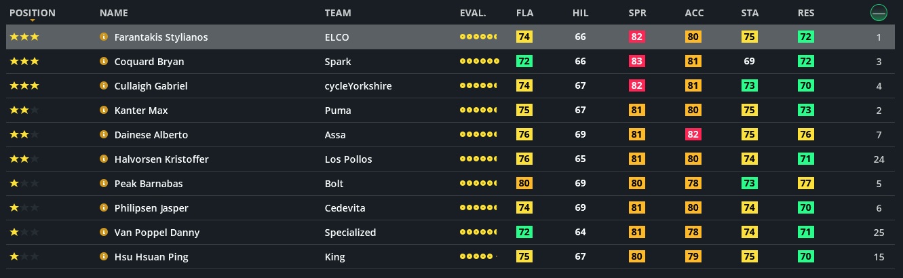The image size is (903, 278).
Task: Click the cycleYorkshire team name
Action: click(x=358, y=86)
